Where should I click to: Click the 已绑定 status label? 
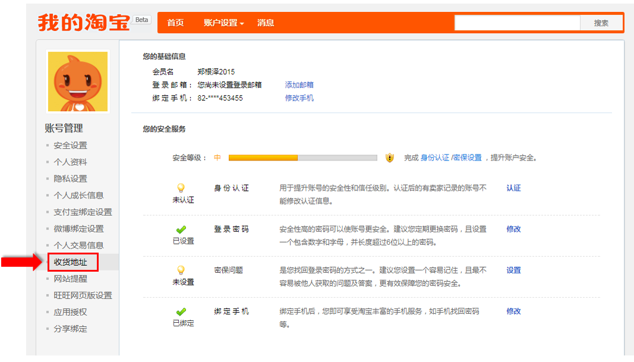coord(183,323)
